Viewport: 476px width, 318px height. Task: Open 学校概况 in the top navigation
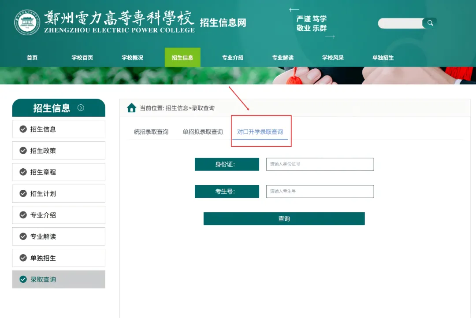point(132,58)
